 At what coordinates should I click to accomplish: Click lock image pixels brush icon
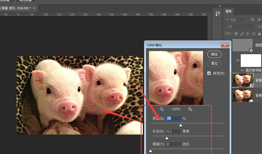point(242,34)
